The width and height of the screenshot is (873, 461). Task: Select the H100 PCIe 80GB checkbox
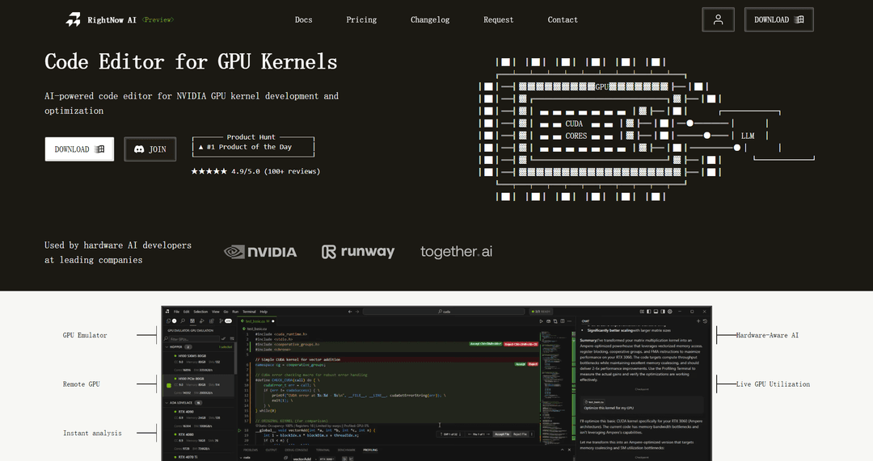point(169,385)
